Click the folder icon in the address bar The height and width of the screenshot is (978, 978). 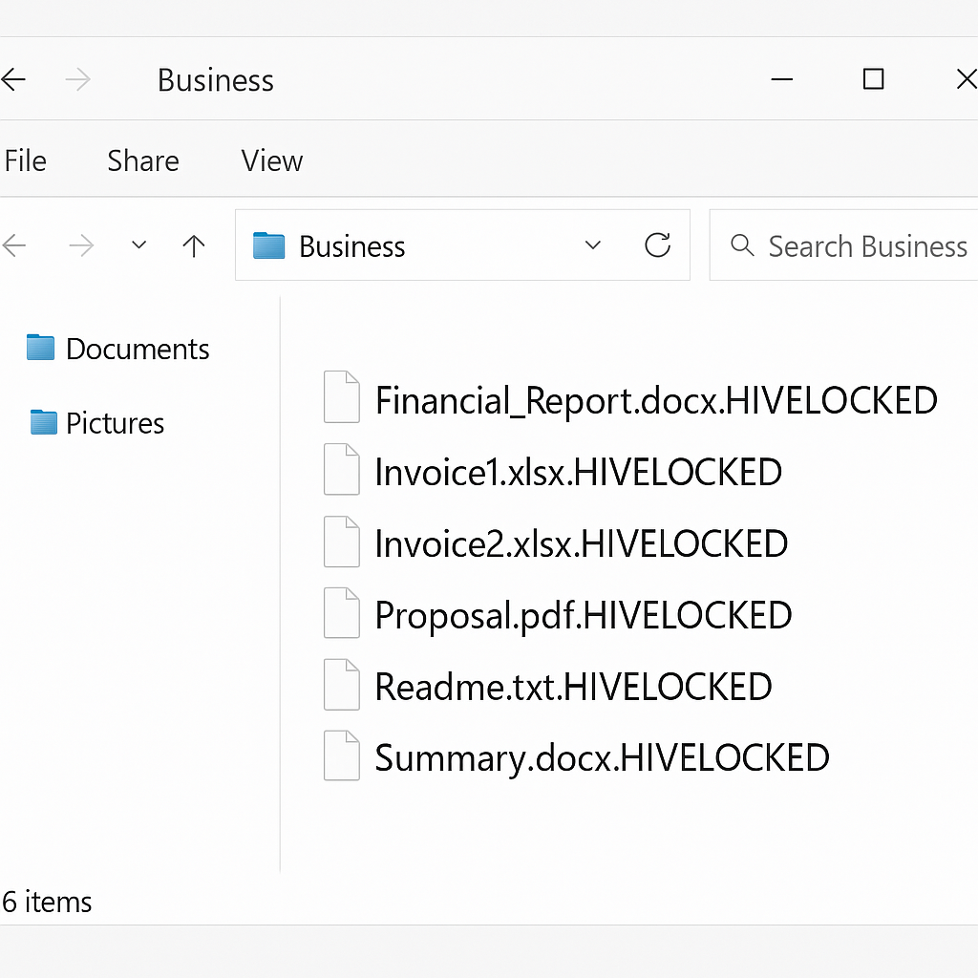tap(269, 246)
